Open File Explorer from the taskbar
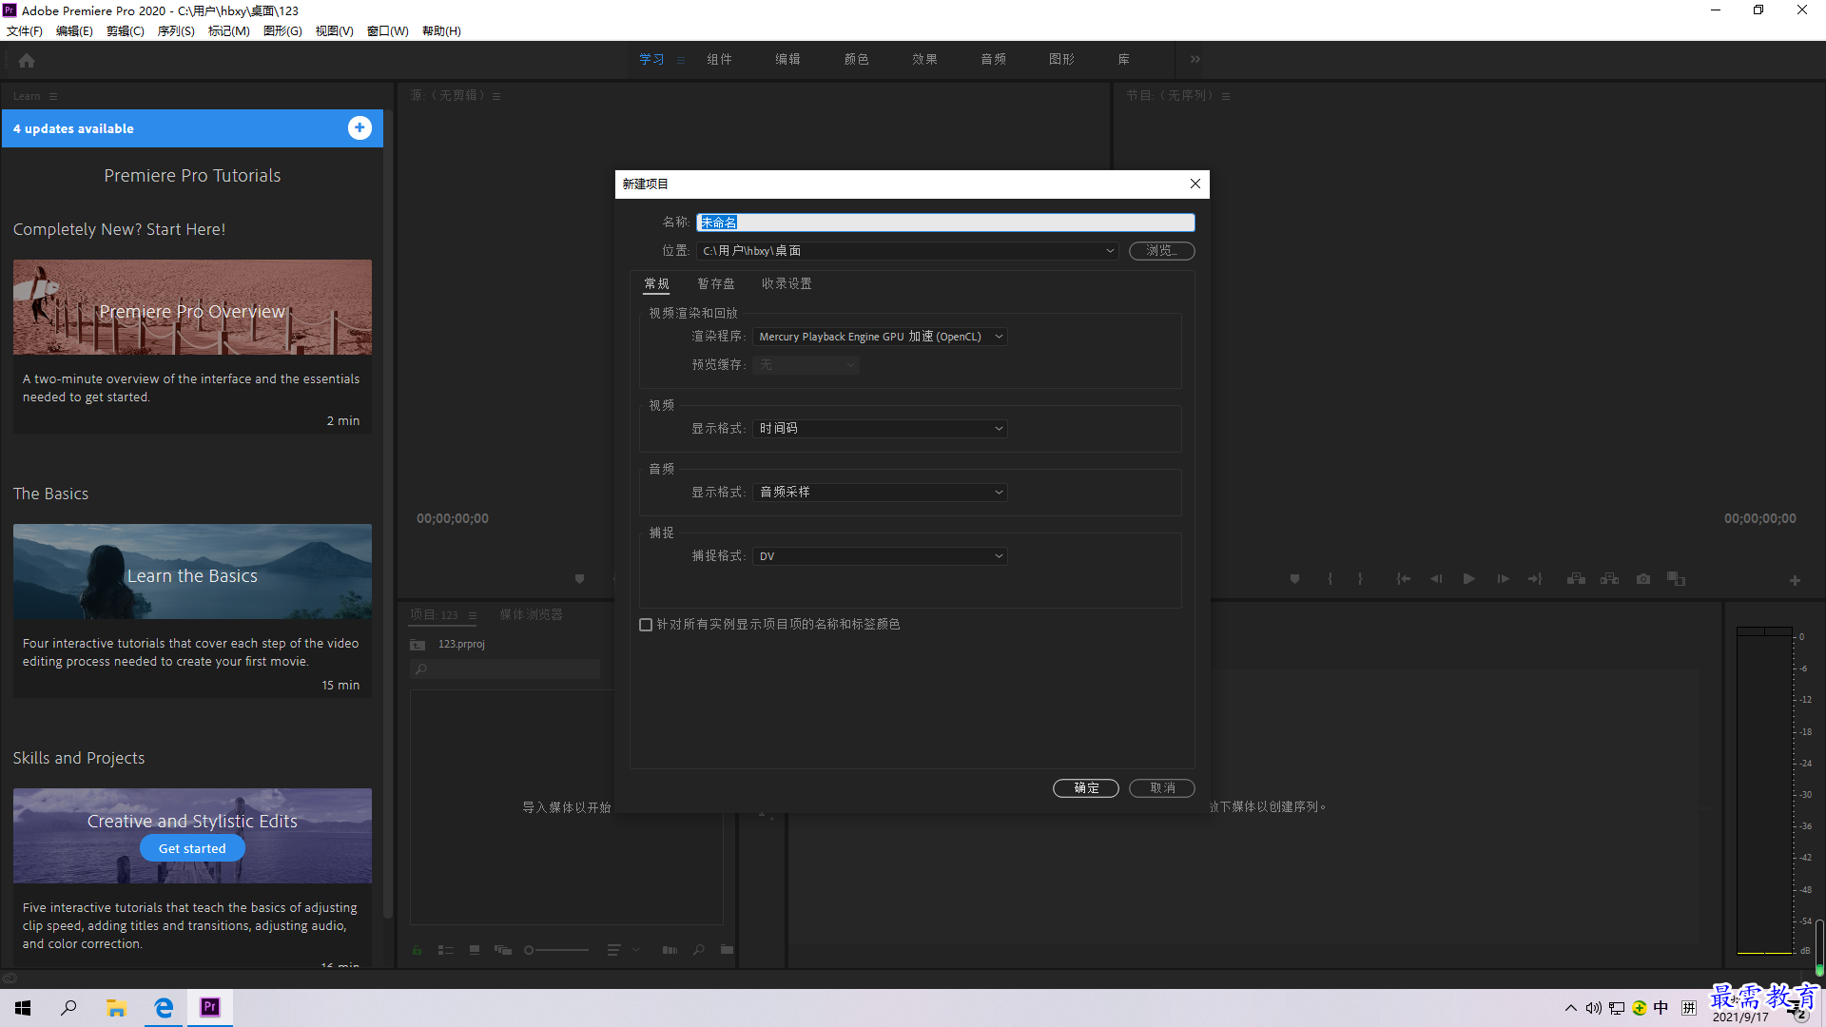The width and height of the screenshot is (1826, 1027). click(116, 1008)
